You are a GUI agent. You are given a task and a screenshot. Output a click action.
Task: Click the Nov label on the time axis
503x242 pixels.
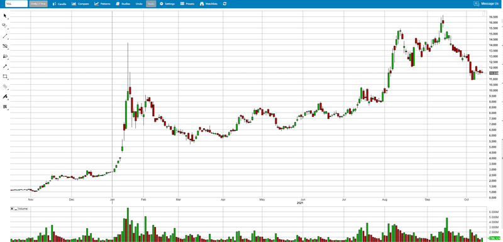(30, 200)
